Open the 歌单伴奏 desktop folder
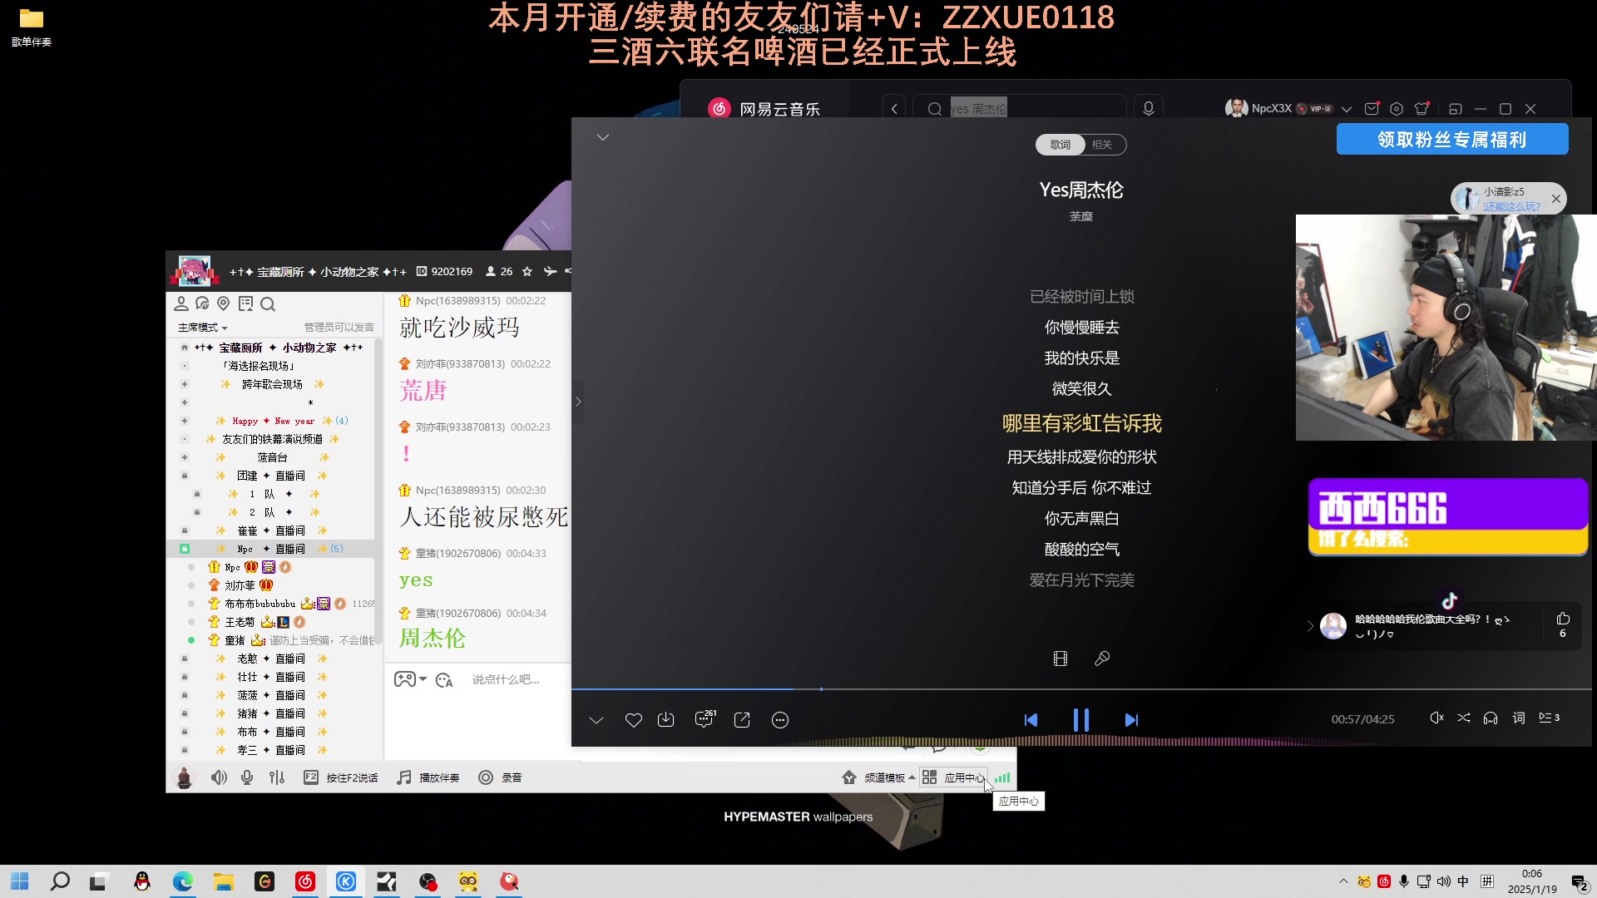The width and height of the screenshot is (1597, 898). [x=32, y=27]
